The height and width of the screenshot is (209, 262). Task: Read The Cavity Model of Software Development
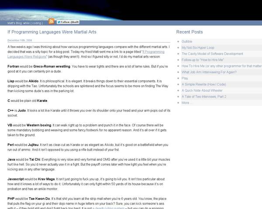212,54
